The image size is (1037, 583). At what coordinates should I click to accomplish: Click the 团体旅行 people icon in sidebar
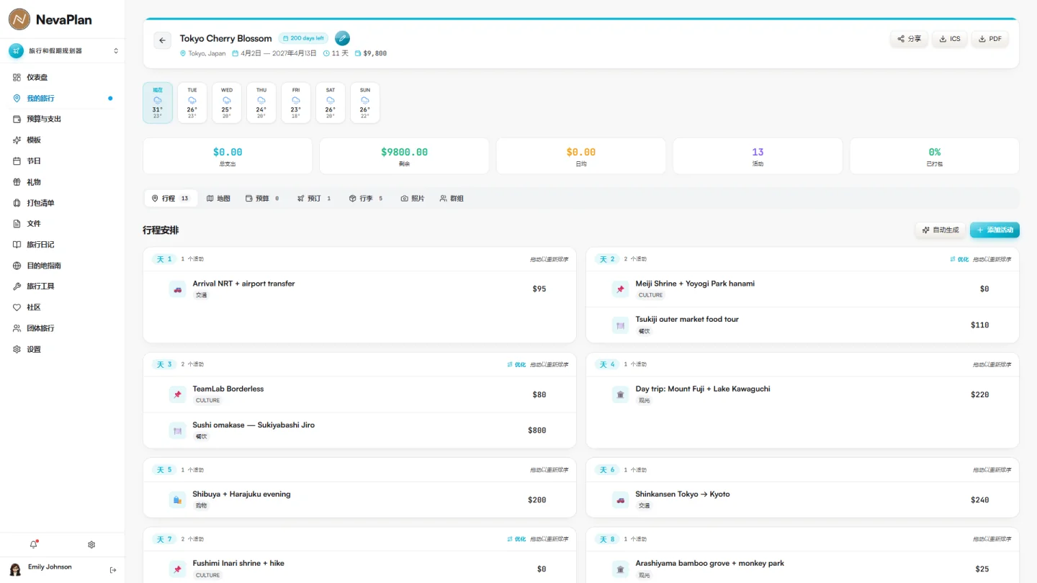click(17, 328)
